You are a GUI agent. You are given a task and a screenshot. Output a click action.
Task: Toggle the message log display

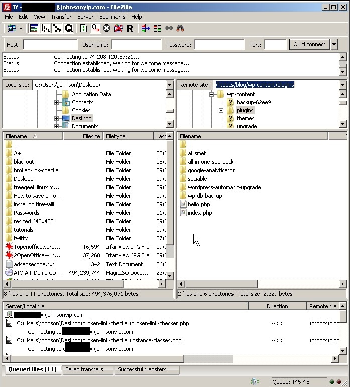tap(34, 29)
